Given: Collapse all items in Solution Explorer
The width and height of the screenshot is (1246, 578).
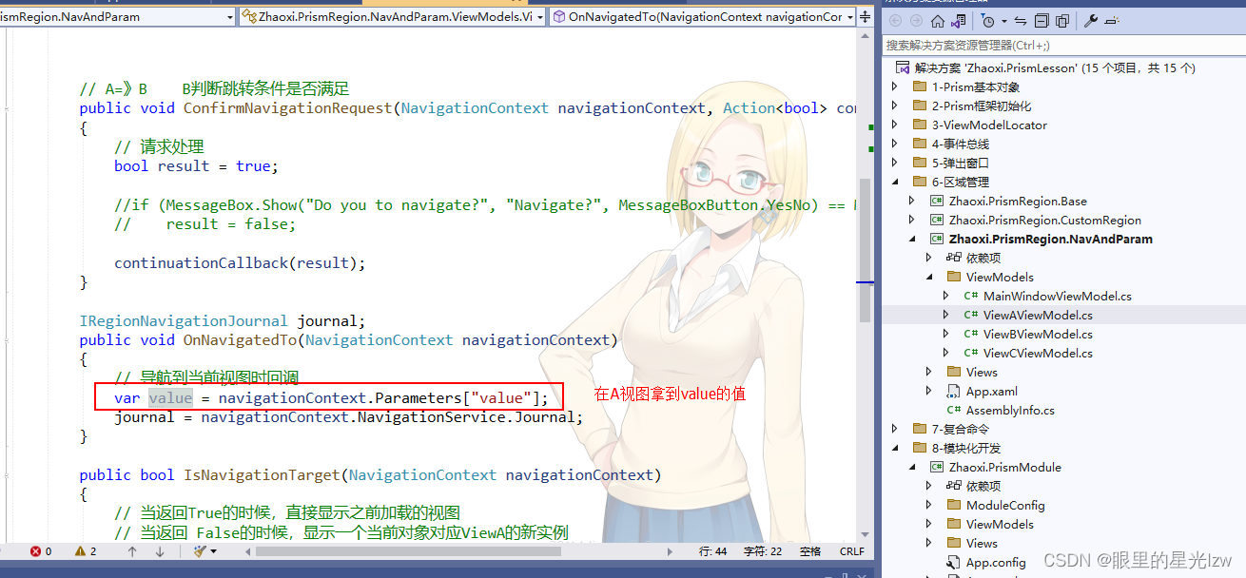Looking at the screenshot, I should point(1042,21).
